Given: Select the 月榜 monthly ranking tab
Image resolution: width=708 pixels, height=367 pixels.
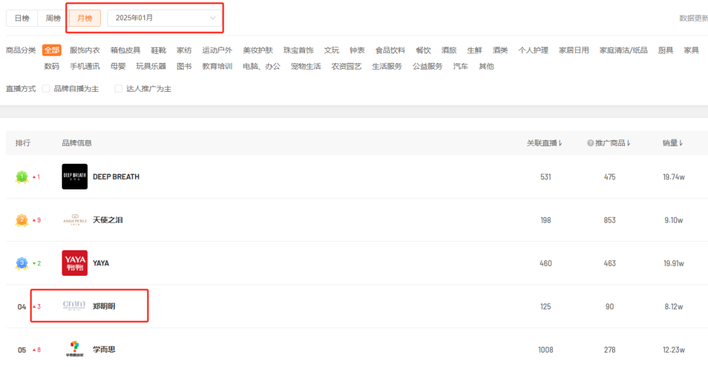Looking at the screenshot, I should 85,18.
